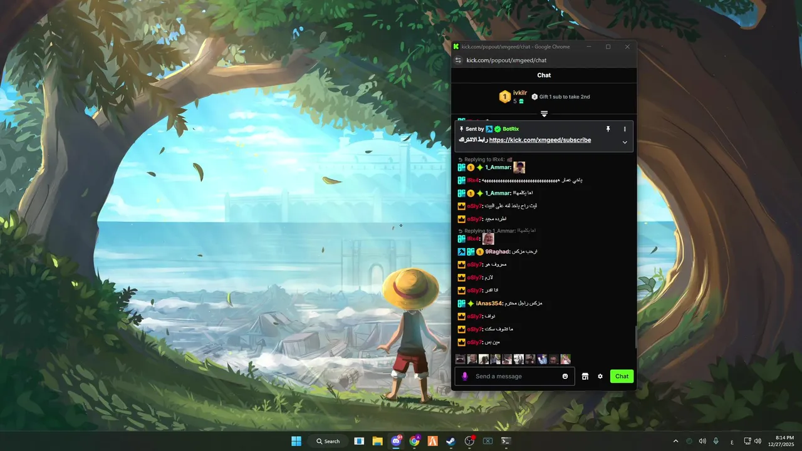Open Task View on taskbar
Image resolution: width=802 pixels, height=451 pixels.
(359, 441)
